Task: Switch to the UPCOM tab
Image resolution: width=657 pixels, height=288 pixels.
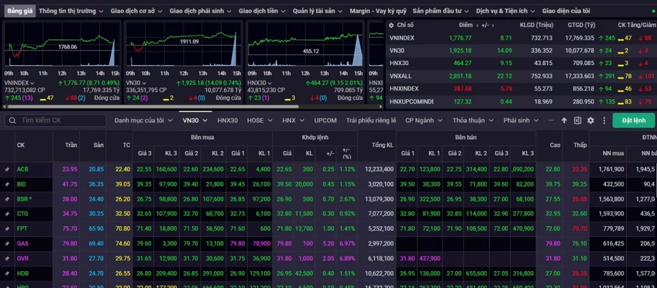Action: pyautogui.click(x=326, y=120)
